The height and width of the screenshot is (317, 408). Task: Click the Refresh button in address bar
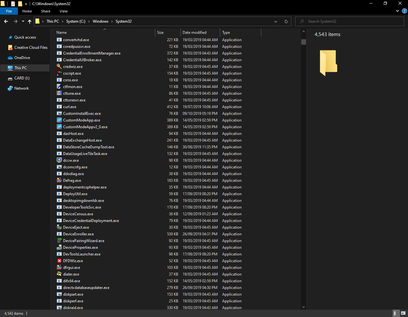tap(286, 21)
